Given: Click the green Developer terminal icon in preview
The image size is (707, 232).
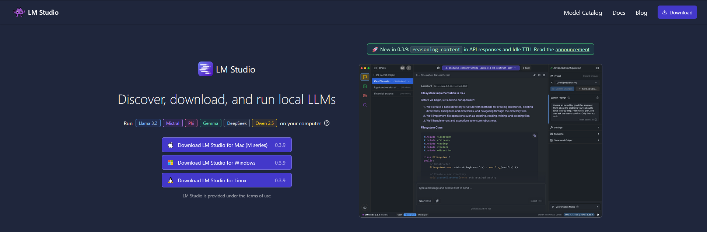Looking at the screenshot, I should click(365, 86).
